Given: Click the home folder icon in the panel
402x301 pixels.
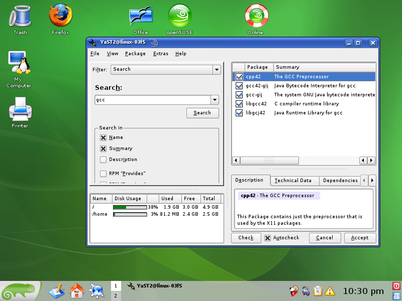Looking at the screenshot, I should pyautogui.click(x=76, y=290).
